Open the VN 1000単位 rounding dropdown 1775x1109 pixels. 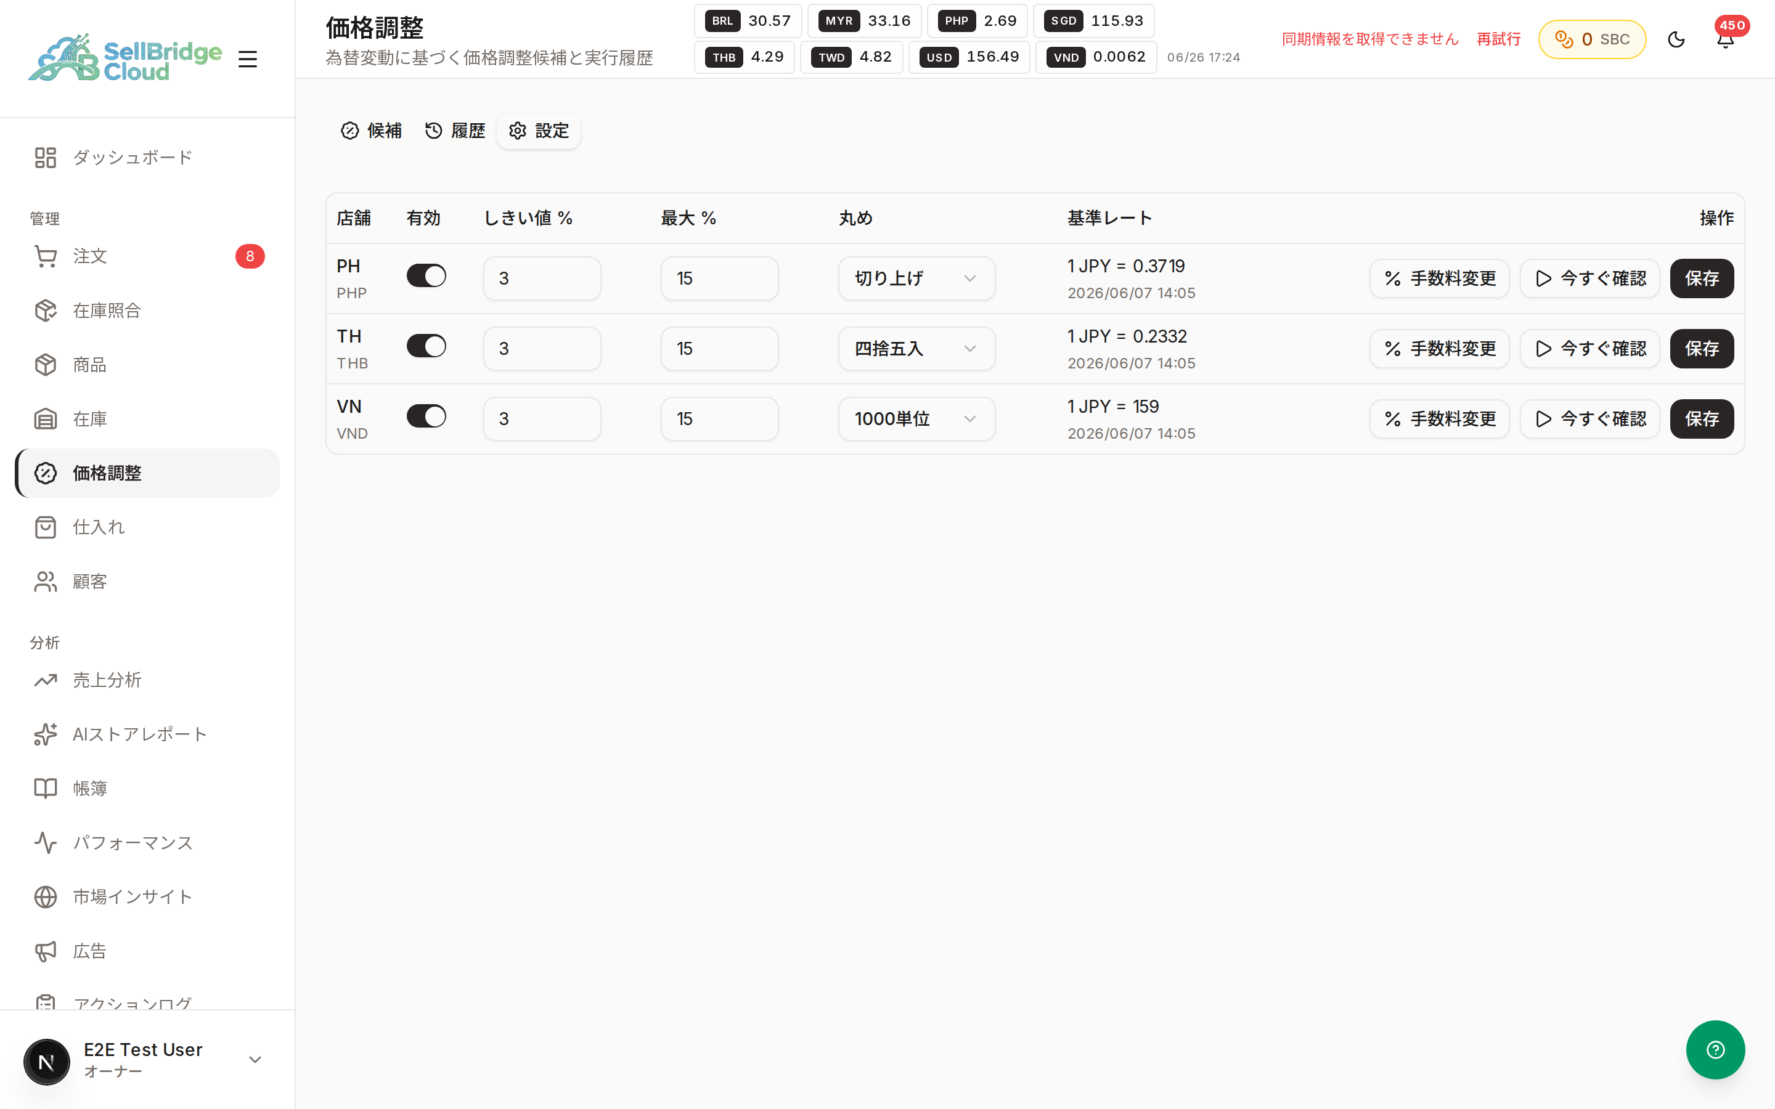(917, 419)
